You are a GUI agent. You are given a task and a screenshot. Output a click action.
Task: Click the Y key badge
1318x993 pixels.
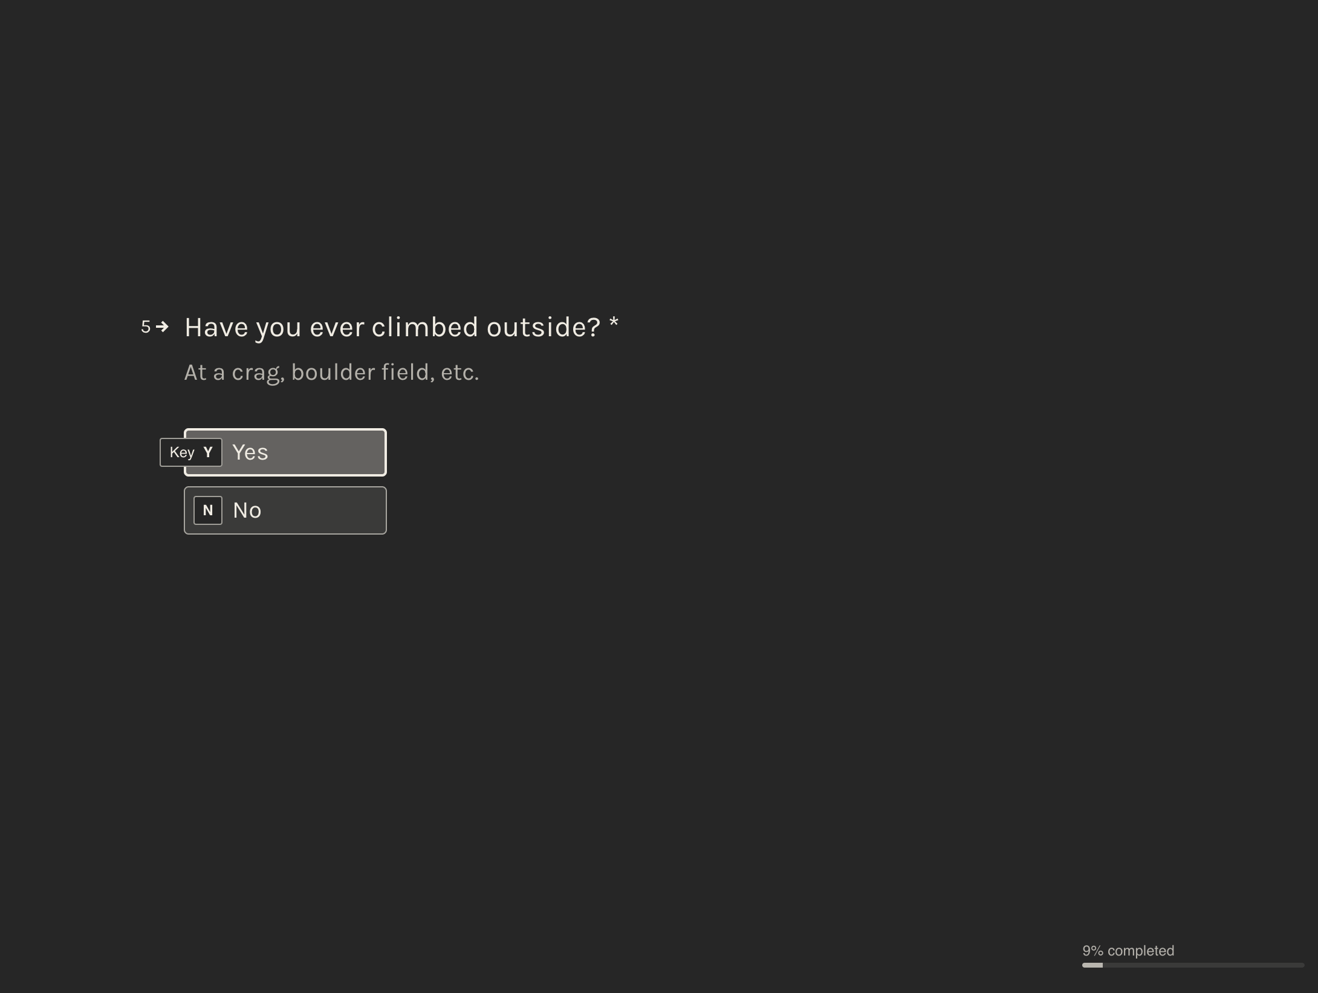(x=208, y=452)
